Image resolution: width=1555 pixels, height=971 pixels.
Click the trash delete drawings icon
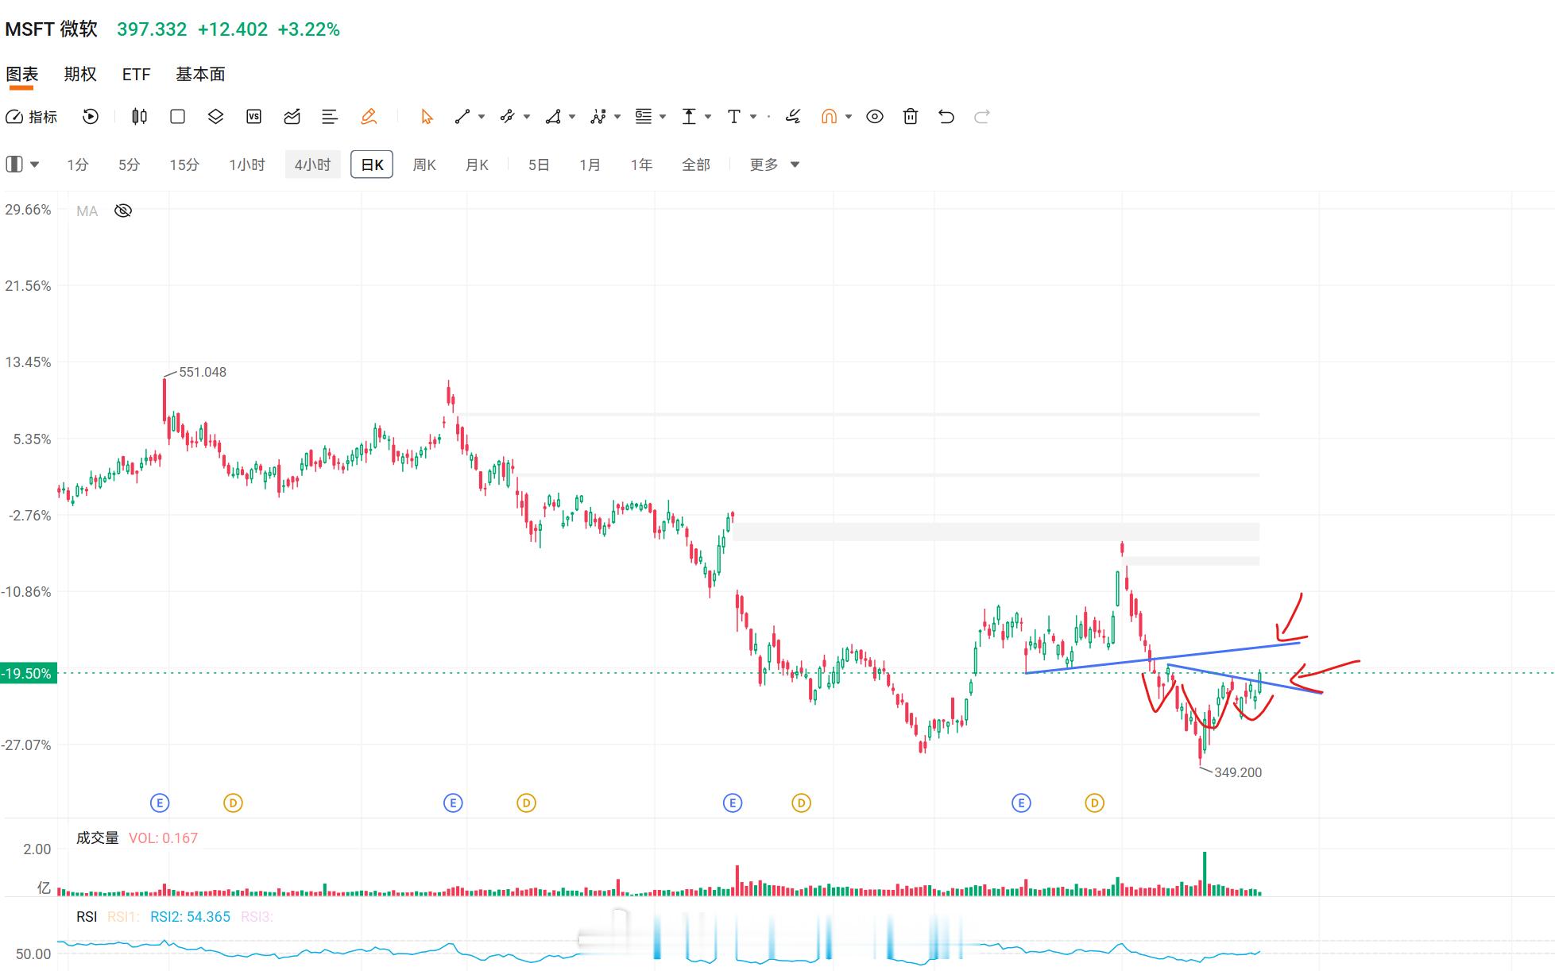[x=911, y=117]
